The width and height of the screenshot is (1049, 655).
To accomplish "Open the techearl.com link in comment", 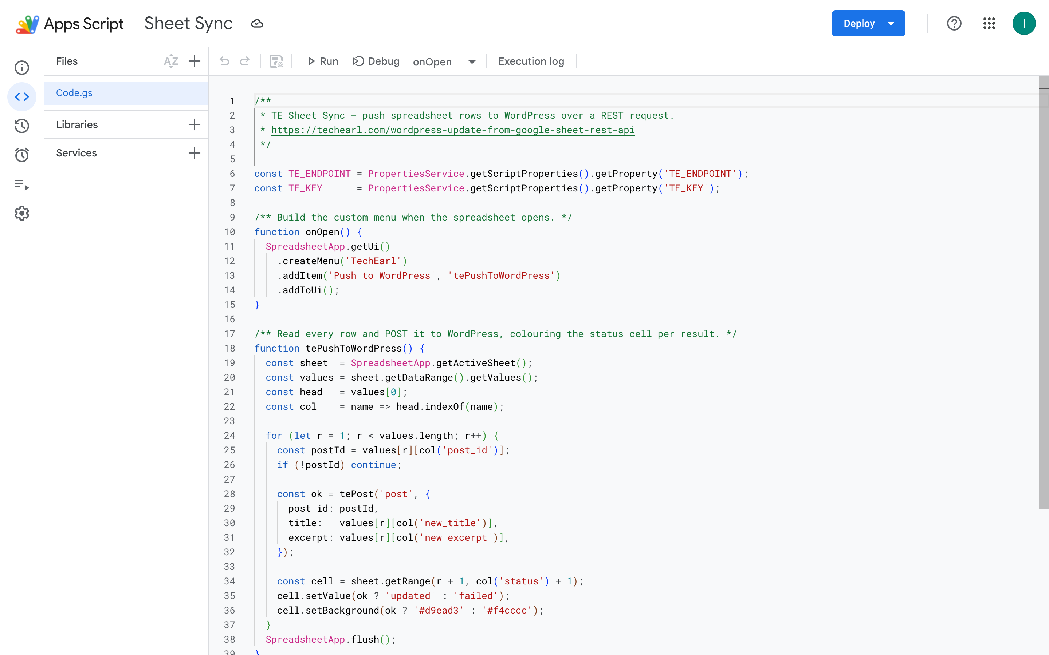I will click(x=452, y=130).
